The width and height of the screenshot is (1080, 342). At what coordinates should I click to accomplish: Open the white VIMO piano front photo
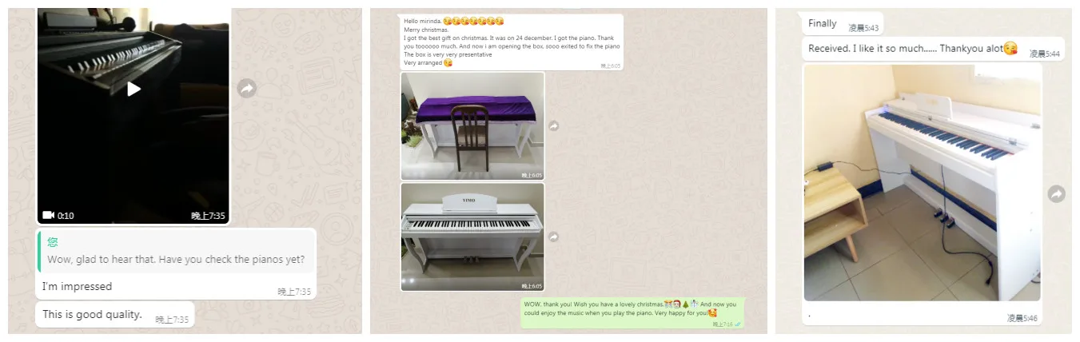[x=472, y=237]
